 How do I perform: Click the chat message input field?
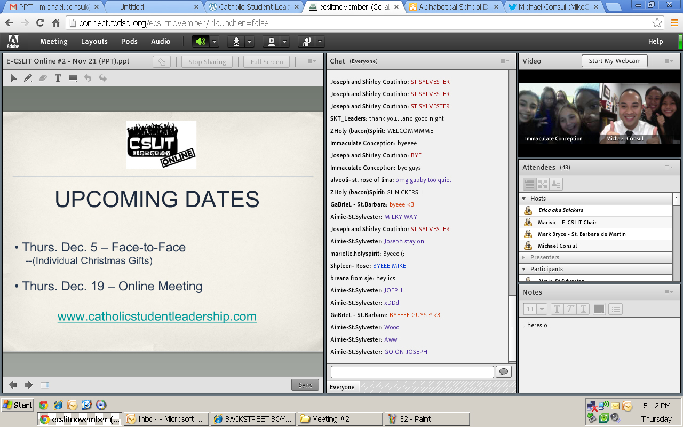pyautogui.click(x=412, y=371)
